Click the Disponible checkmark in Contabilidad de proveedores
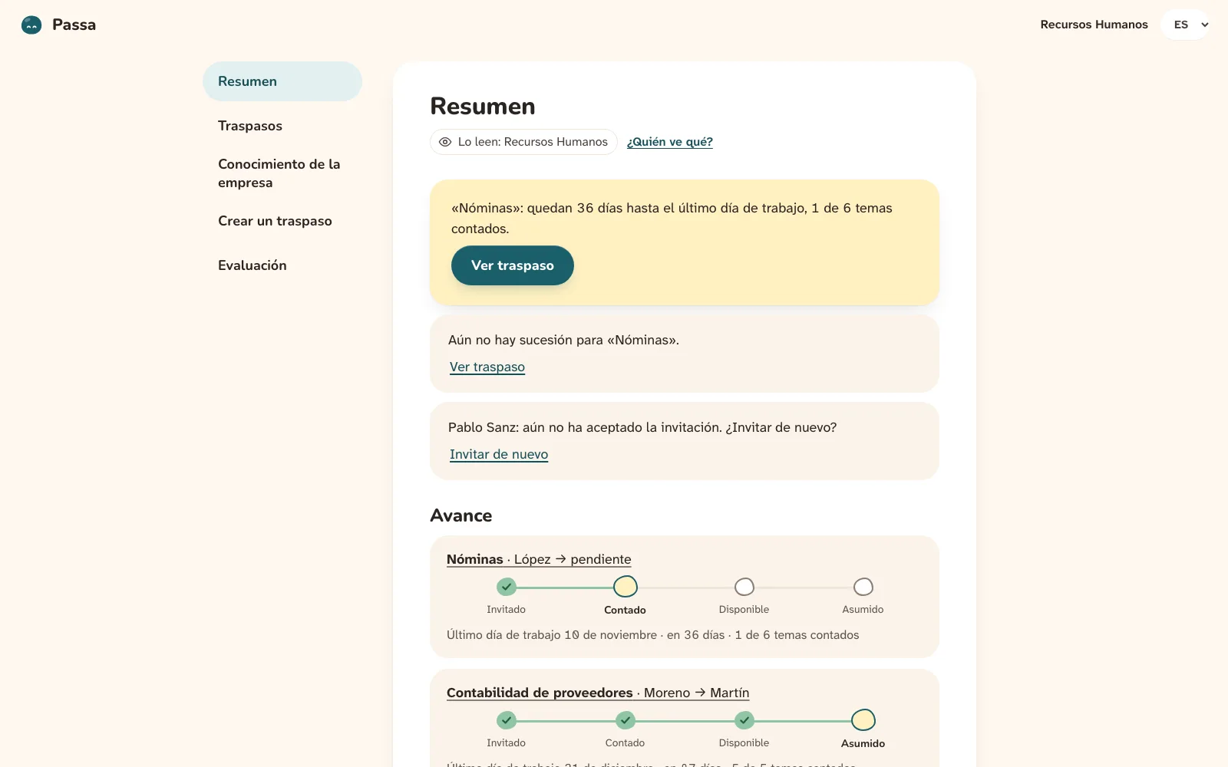Viewport: 1228px width, 767px height. point(744,720)
